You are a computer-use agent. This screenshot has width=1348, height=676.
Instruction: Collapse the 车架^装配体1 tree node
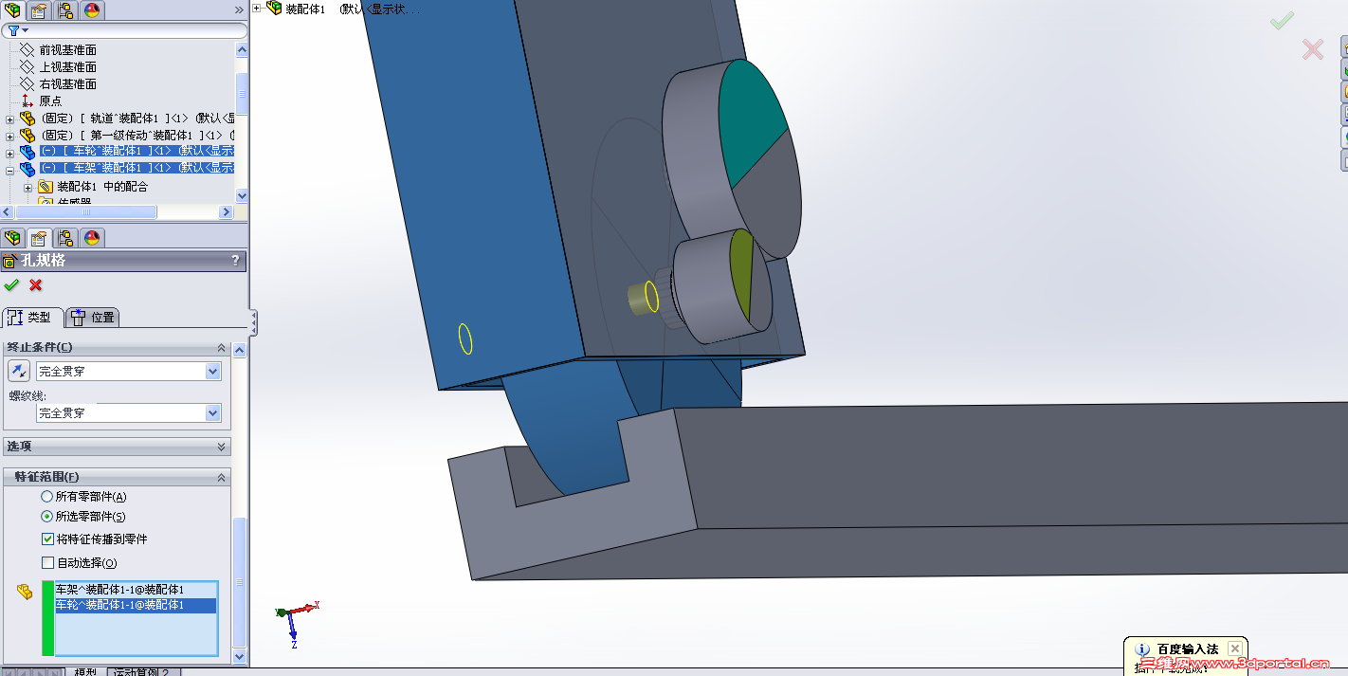10,171
